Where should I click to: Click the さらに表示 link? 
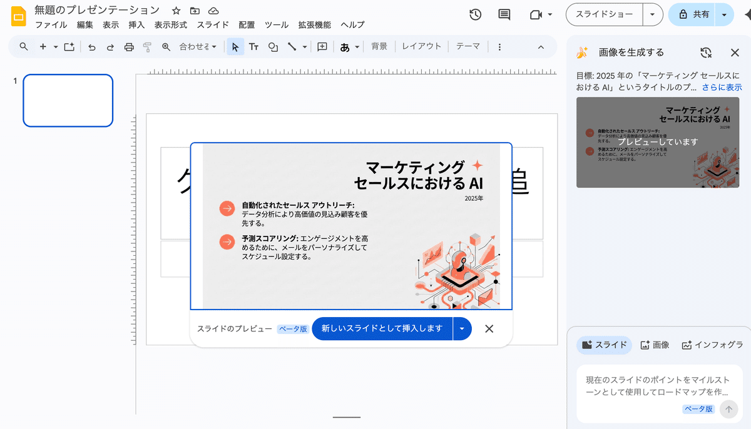[x=722, y=88]
